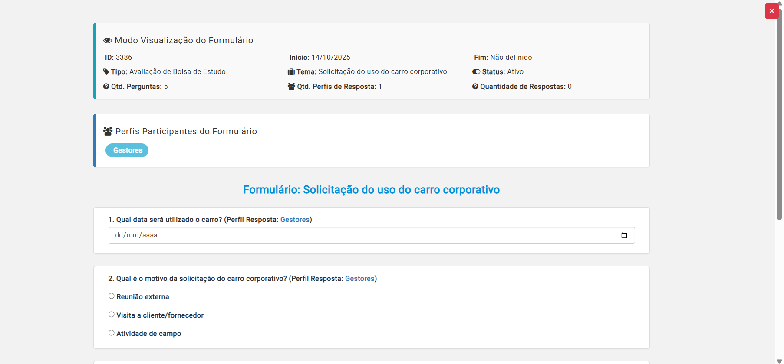
Task: Click the form title heading
Action: click(371, 190)
